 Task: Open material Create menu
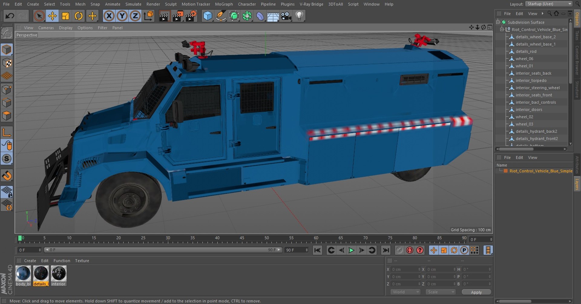[x=30, y=261]
